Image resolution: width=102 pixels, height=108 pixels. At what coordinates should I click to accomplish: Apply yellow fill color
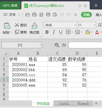88,32
